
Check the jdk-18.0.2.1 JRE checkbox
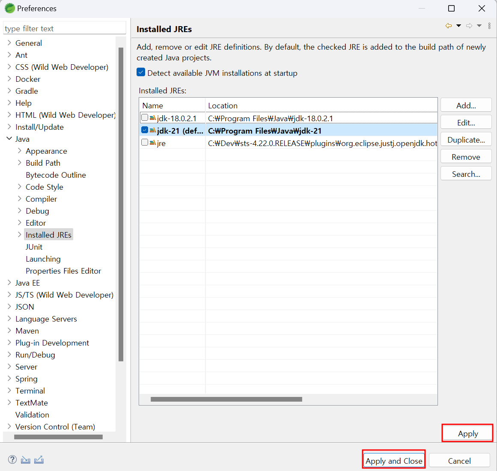pyautogui.click(x=145, y=118)
